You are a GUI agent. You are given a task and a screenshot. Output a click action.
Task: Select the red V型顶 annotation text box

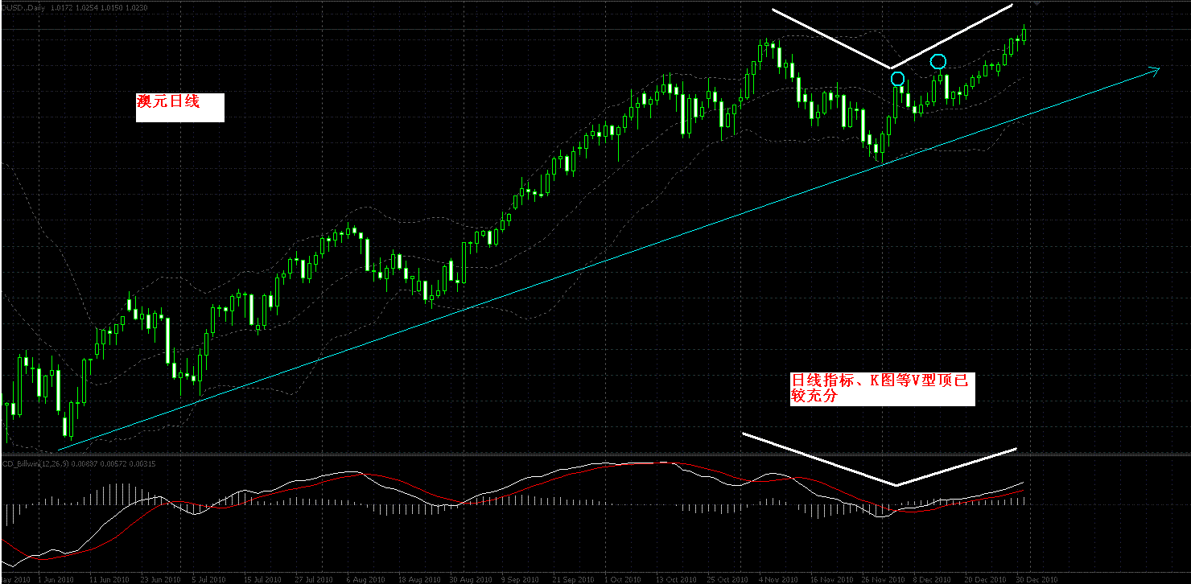click(882, 389)
